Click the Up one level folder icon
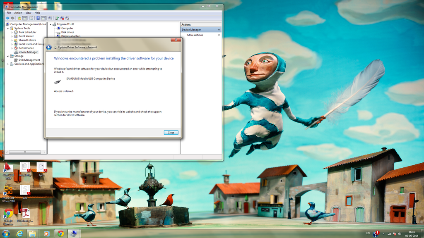This screenshot has height=238, width=424. coord(19,18)
